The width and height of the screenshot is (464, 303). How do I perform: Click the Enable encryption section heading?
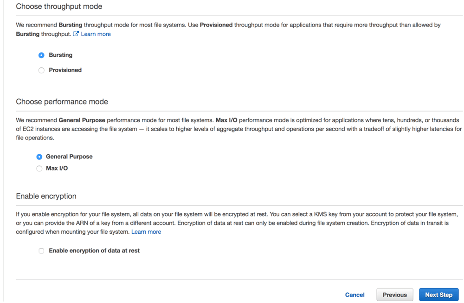(x=46, y=196)
